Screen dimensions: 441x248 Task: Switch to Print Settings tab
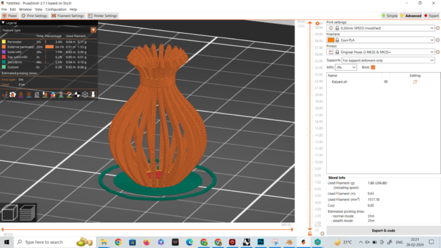[34, 16]
